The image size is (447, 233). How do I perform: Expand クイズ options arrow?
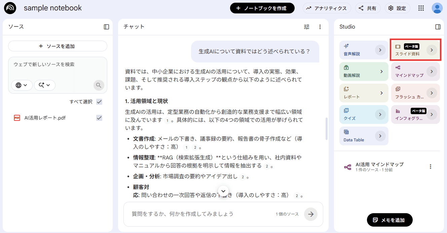click(x=380, y=114)
